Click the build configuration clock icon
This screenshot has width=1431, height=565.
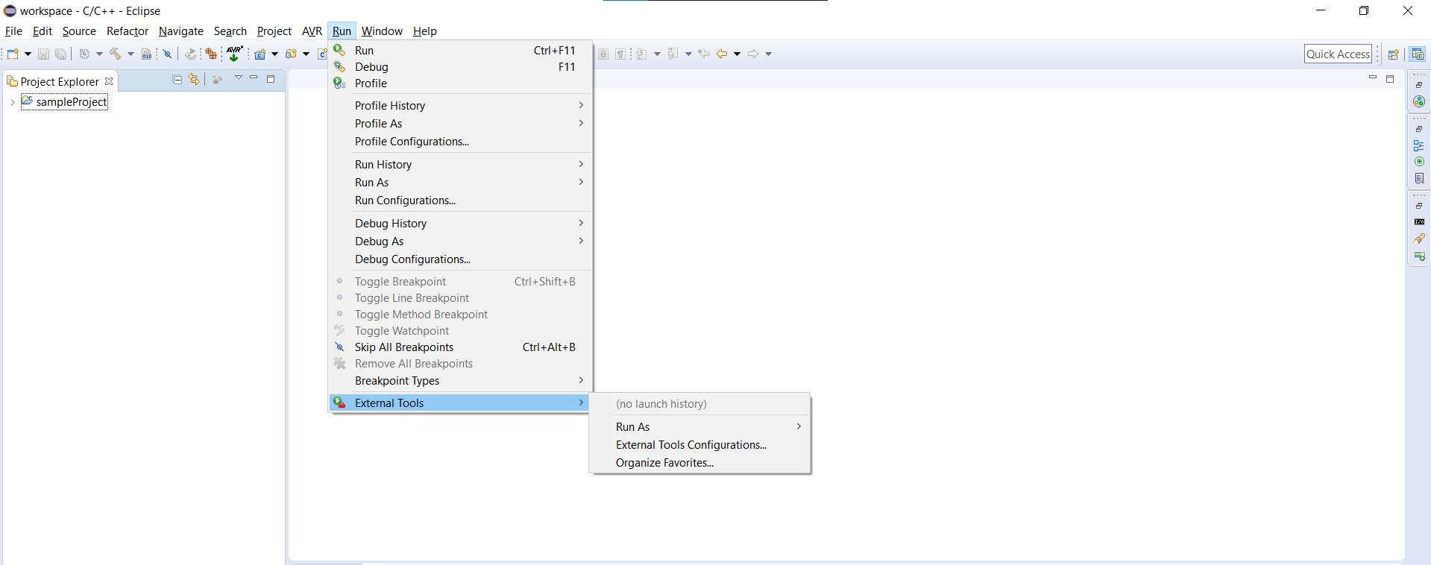tap(84, 54)
